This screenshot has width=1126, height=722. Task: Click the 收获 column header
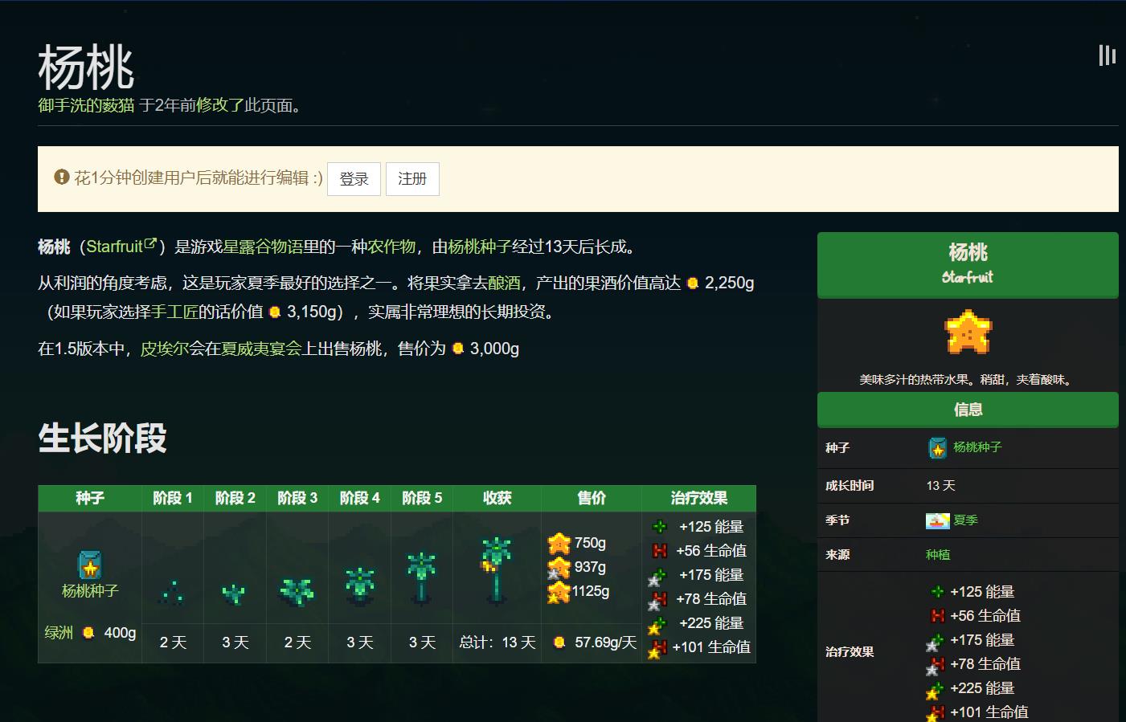tap(497, 498)
